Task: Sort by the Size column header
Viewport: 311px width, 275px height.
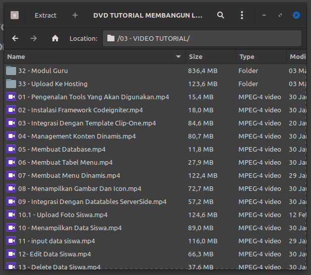Action: pyautogui.click(x=210, y=57)
